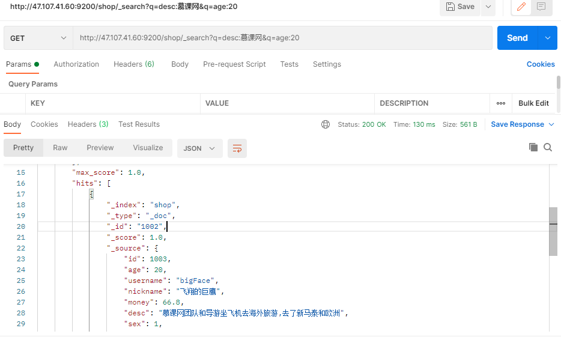The width and height of the screenshot is (561, 340).
Task: Click the pencil edit icon
Action: pyautogui.click(x=521, y=7)
